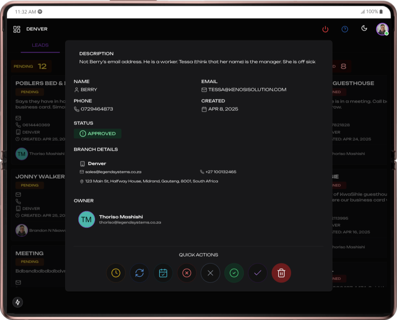Click the purple checkmark quick action
This screenshot has width=397, height=320.
tap(258, 273)
